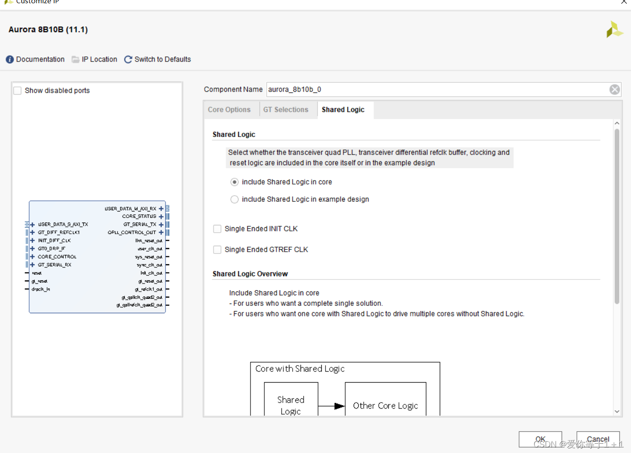631x453 pixels.
Task: Click the scroll down arrow in Shared Logic panel
Action: tap(617, 411)
